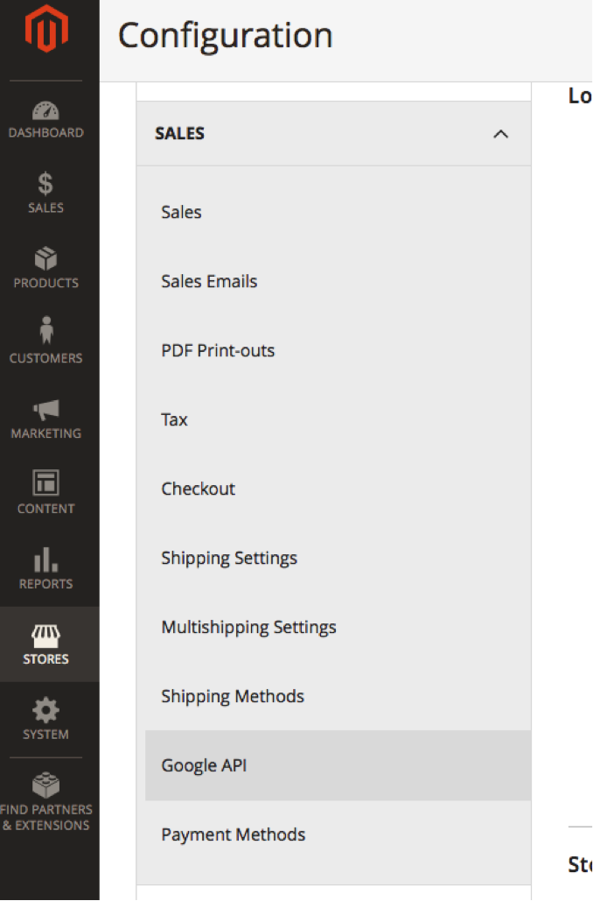Screen dimensions: 593x901
Task: Select Sales Emails settings
Action: point(208,281)
